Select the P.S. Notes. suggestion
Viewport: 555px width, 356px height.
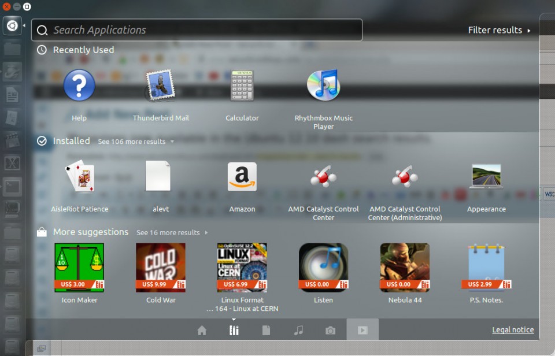[x=486, y=268]
